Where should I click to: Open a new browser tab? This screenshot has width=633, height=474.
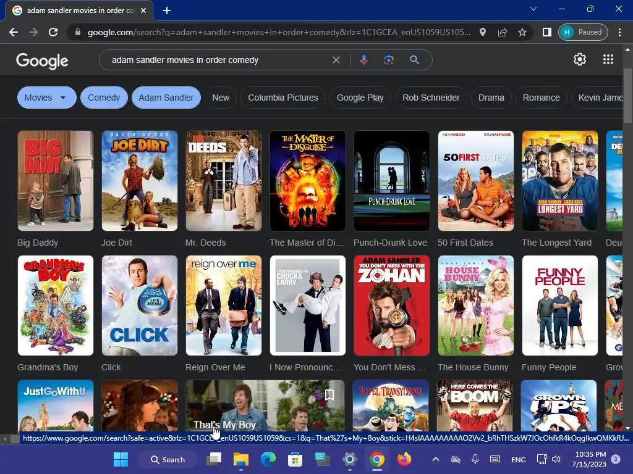tap(167, 10)
